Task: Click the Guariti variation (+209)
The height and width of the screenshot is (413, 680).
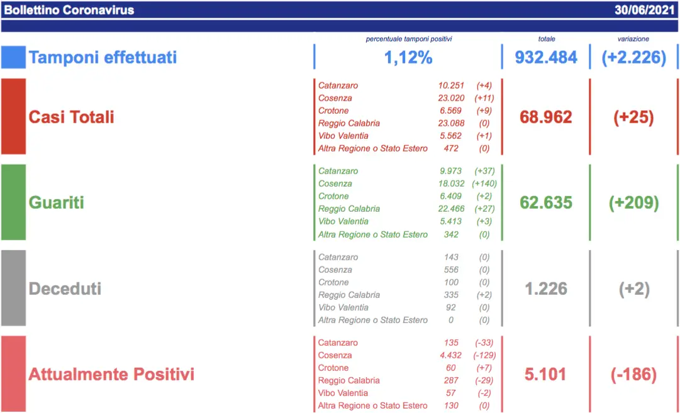Action: tap(633, 202)
